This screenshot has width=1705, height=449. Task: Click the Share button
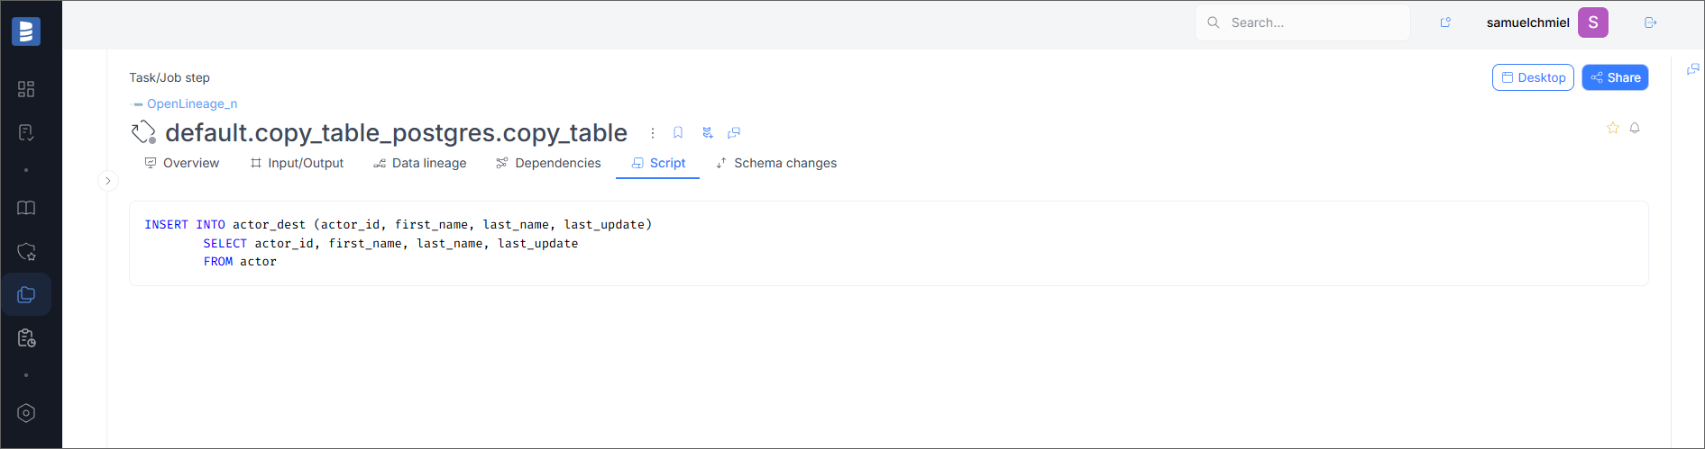coord(1615,77)
